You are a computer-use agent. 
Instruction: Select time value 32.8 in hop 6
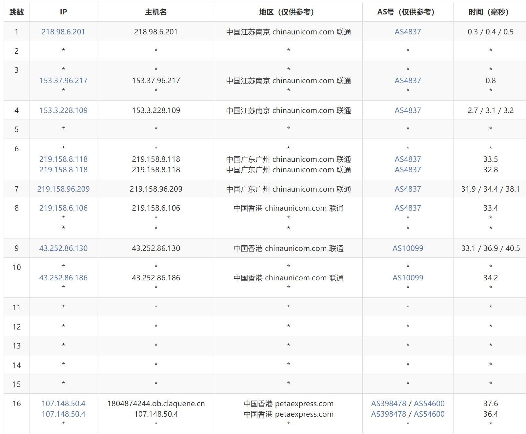491,170
